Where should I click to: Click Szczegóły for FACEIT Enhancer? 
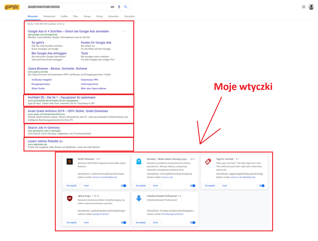pos(71,186)
